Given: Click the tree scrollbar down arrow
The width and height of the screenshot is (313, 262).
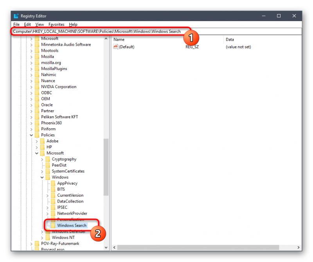Looking at the screenshot, I should pos(106,248).
